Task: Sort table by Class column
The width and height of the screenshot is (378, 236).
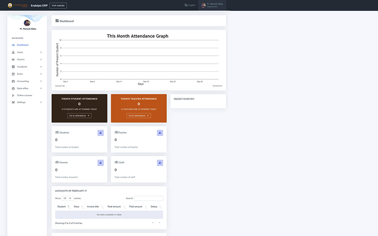Action: tap(78, 207)
